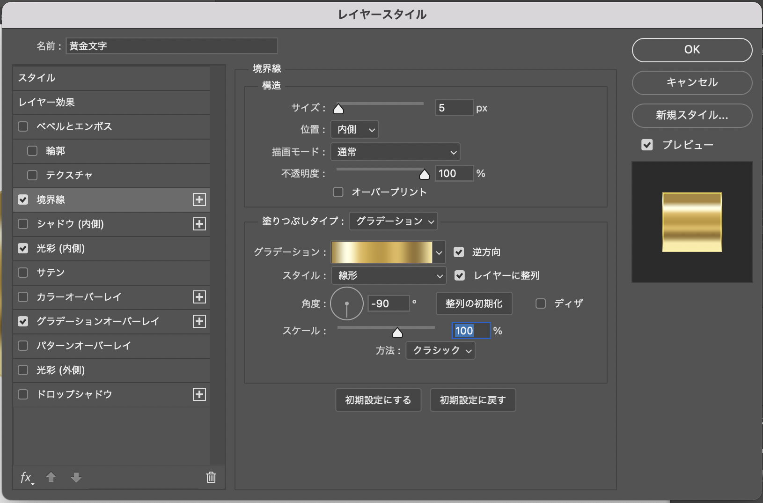Image resolution: width=763 pixels, height=503 pixels.
Task: Uncheck the 逆方向 checkbox
Action: [459, 252]
